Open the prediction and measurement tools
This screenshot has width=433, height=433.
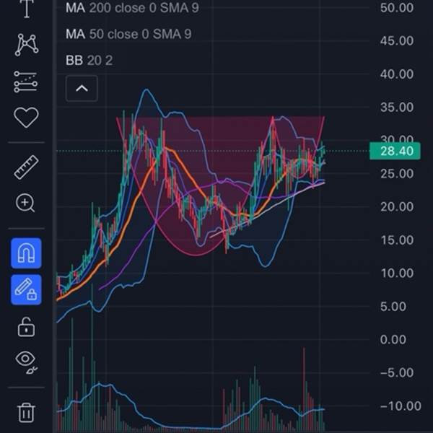tap(26, 82)
